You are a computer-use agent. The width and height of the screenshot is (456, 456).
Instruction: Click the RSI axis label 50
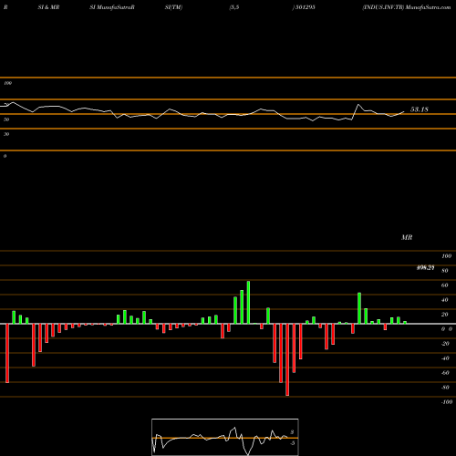[6, 119]
